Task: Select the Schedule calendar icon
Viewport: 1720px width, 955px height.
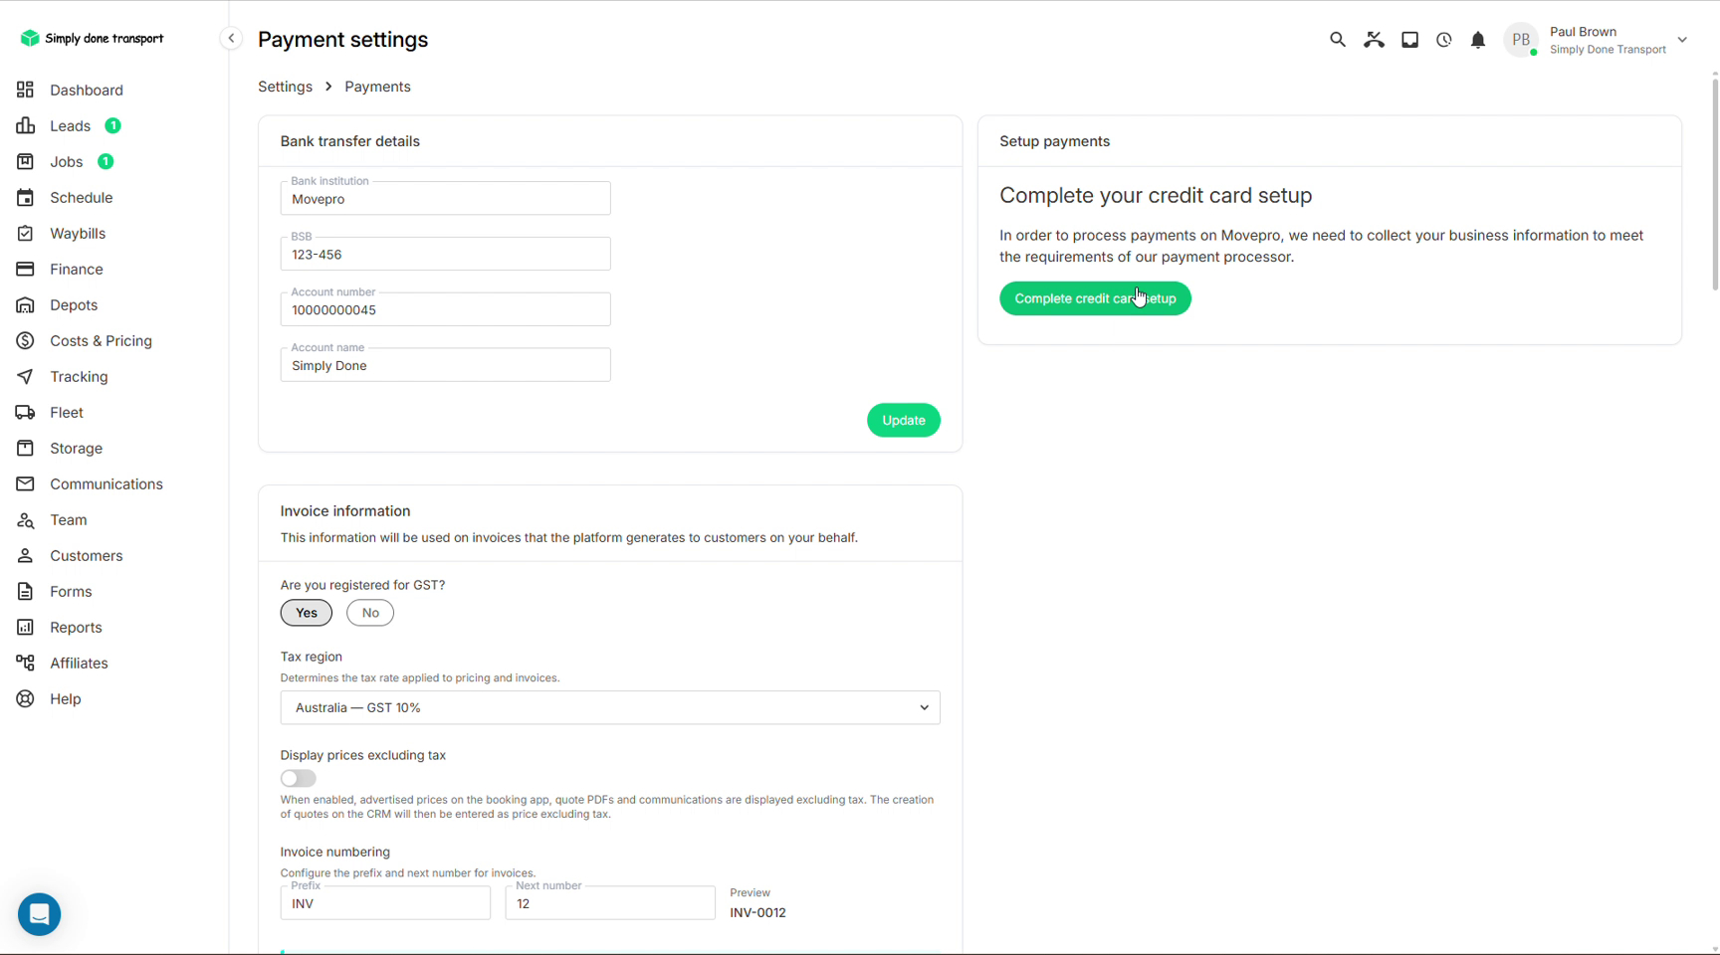Action: [25, 197]
